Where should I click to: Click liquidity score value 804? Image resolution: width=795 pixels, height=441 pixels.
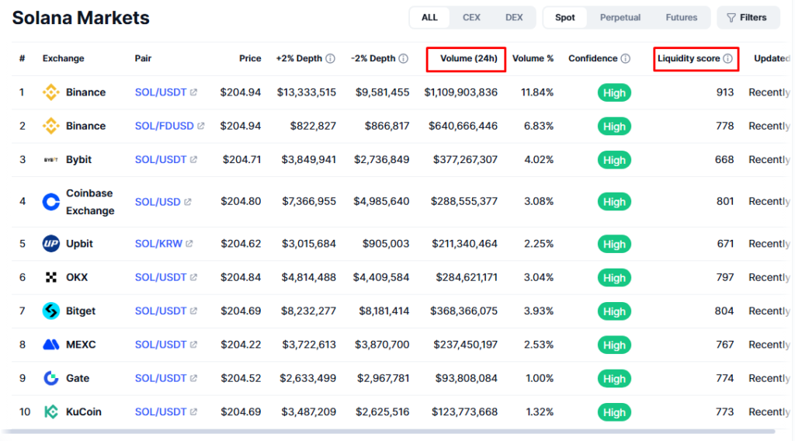click(x=724, y=311)
